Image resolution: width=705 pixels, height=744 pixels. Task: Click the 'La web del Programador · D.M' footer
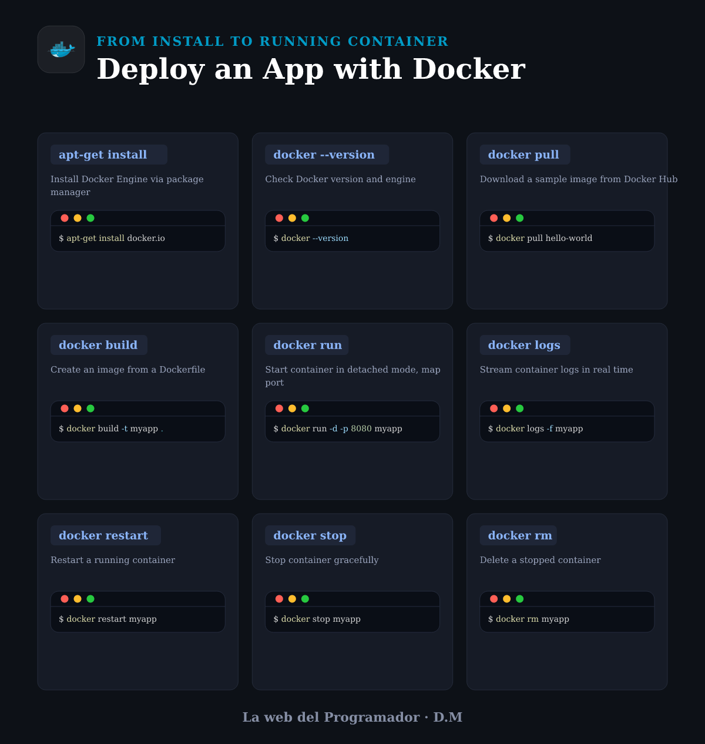(352, 718)
